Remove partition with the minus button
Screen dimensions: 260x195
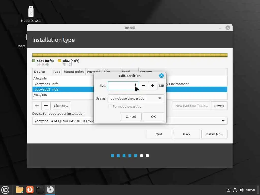point(46,106)
